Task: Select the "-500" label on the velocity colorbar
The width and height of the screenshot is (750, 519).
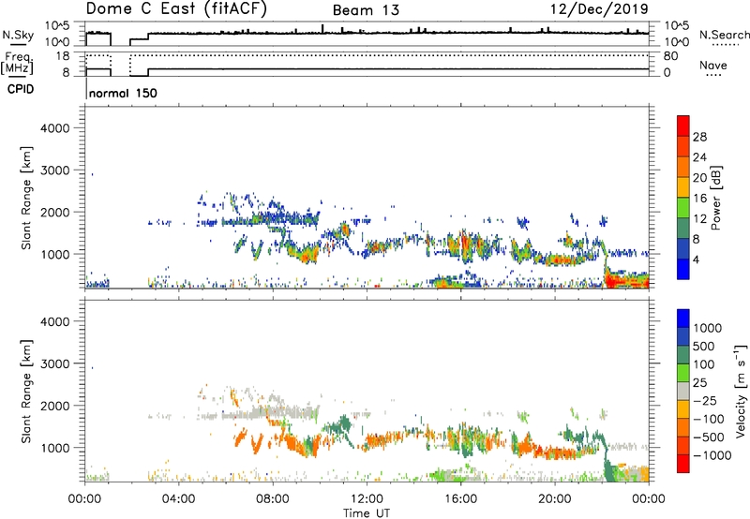Action: [709, 437]
